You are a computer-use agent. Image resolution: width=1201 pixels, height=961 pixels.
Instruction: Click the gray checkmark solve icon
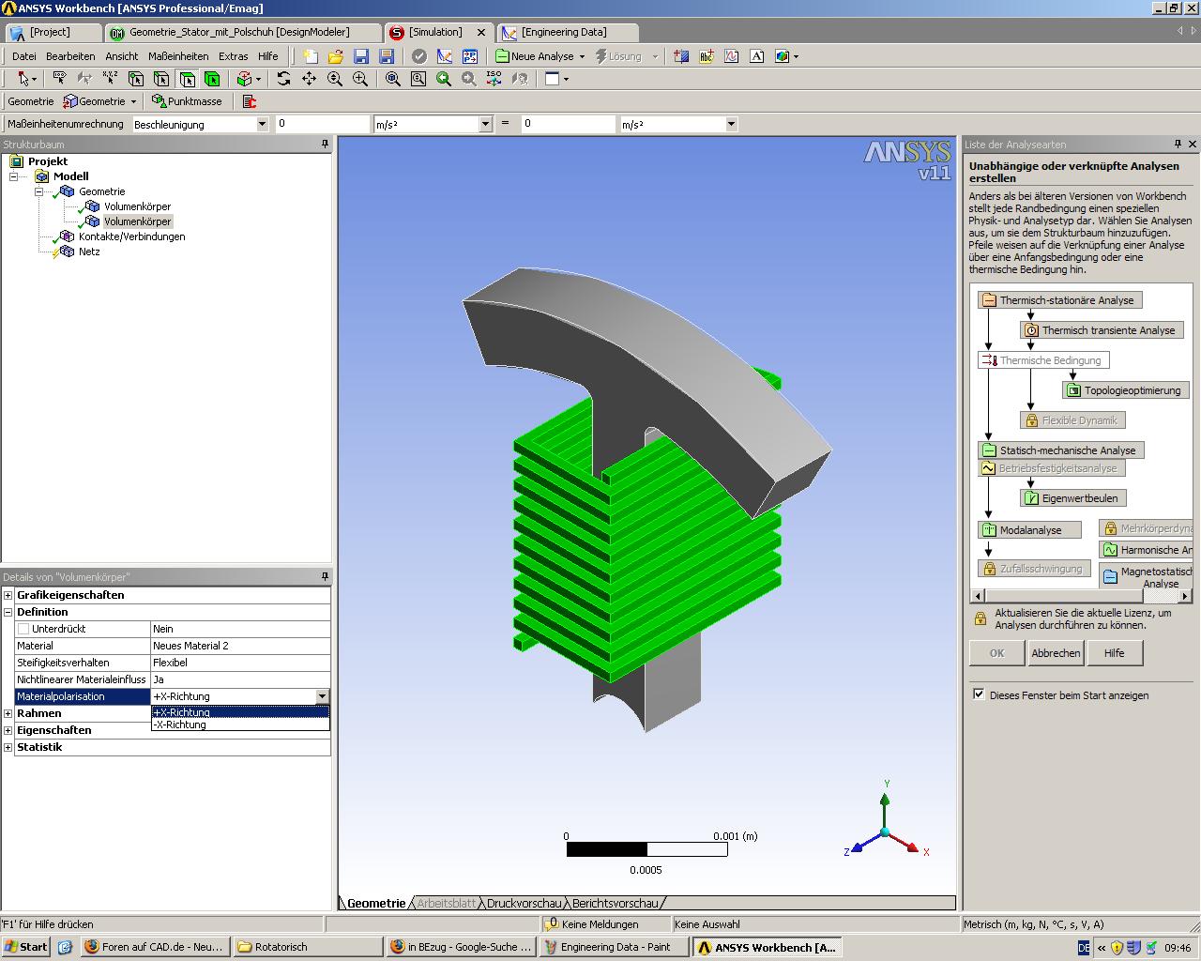pos(418,56)
